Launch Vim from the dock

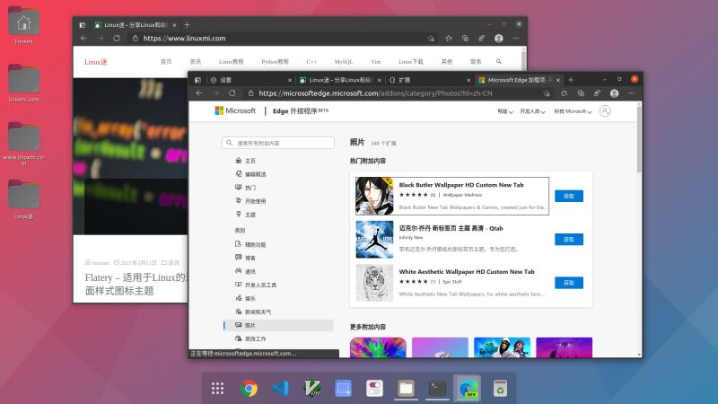click(x=311, y=389)
